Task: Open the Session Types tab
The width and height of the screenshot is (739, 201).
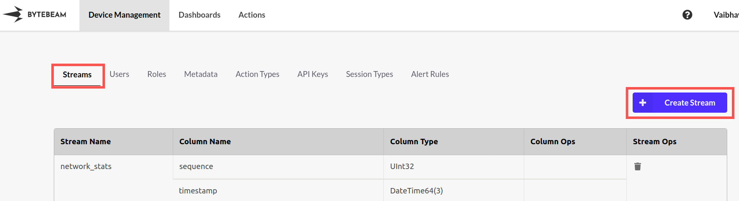Action: (x=369, y=74)
